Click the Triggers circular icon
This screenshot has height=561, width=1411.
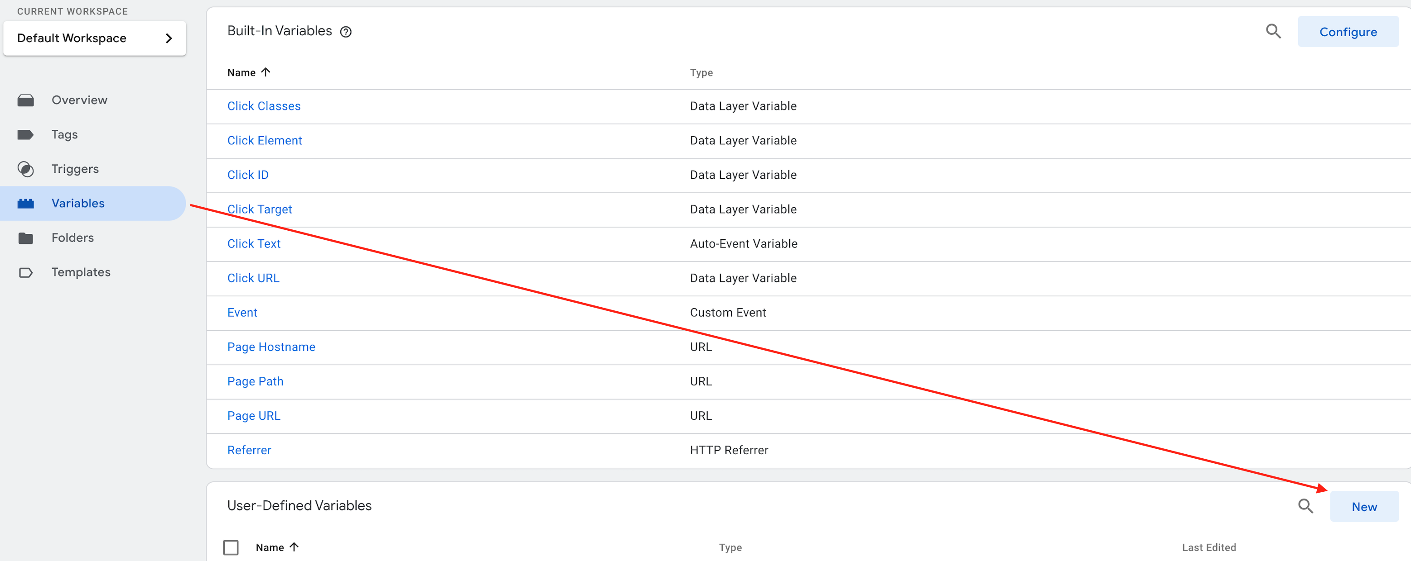[25, 169]
